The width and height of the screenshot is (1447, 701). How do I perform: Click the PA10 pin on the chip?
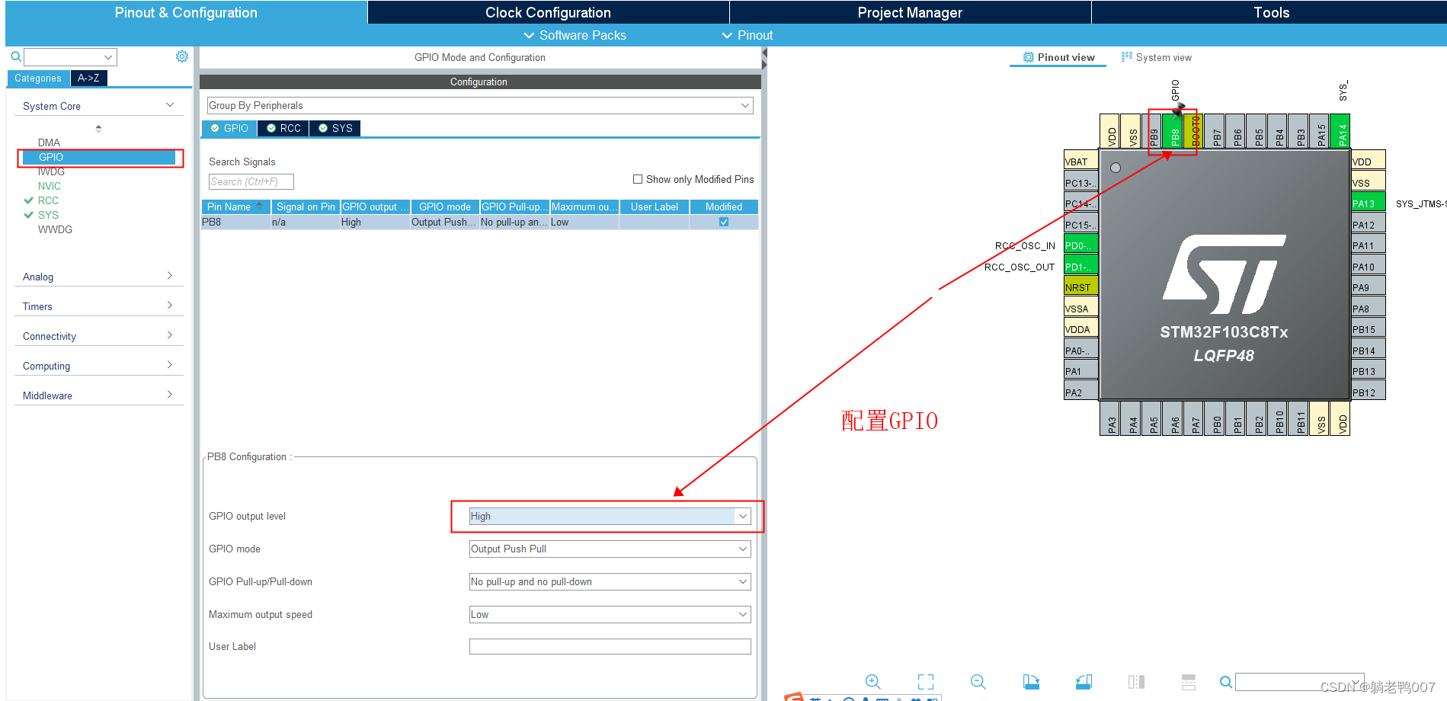pyautogui.click(x=1368, y=267)
